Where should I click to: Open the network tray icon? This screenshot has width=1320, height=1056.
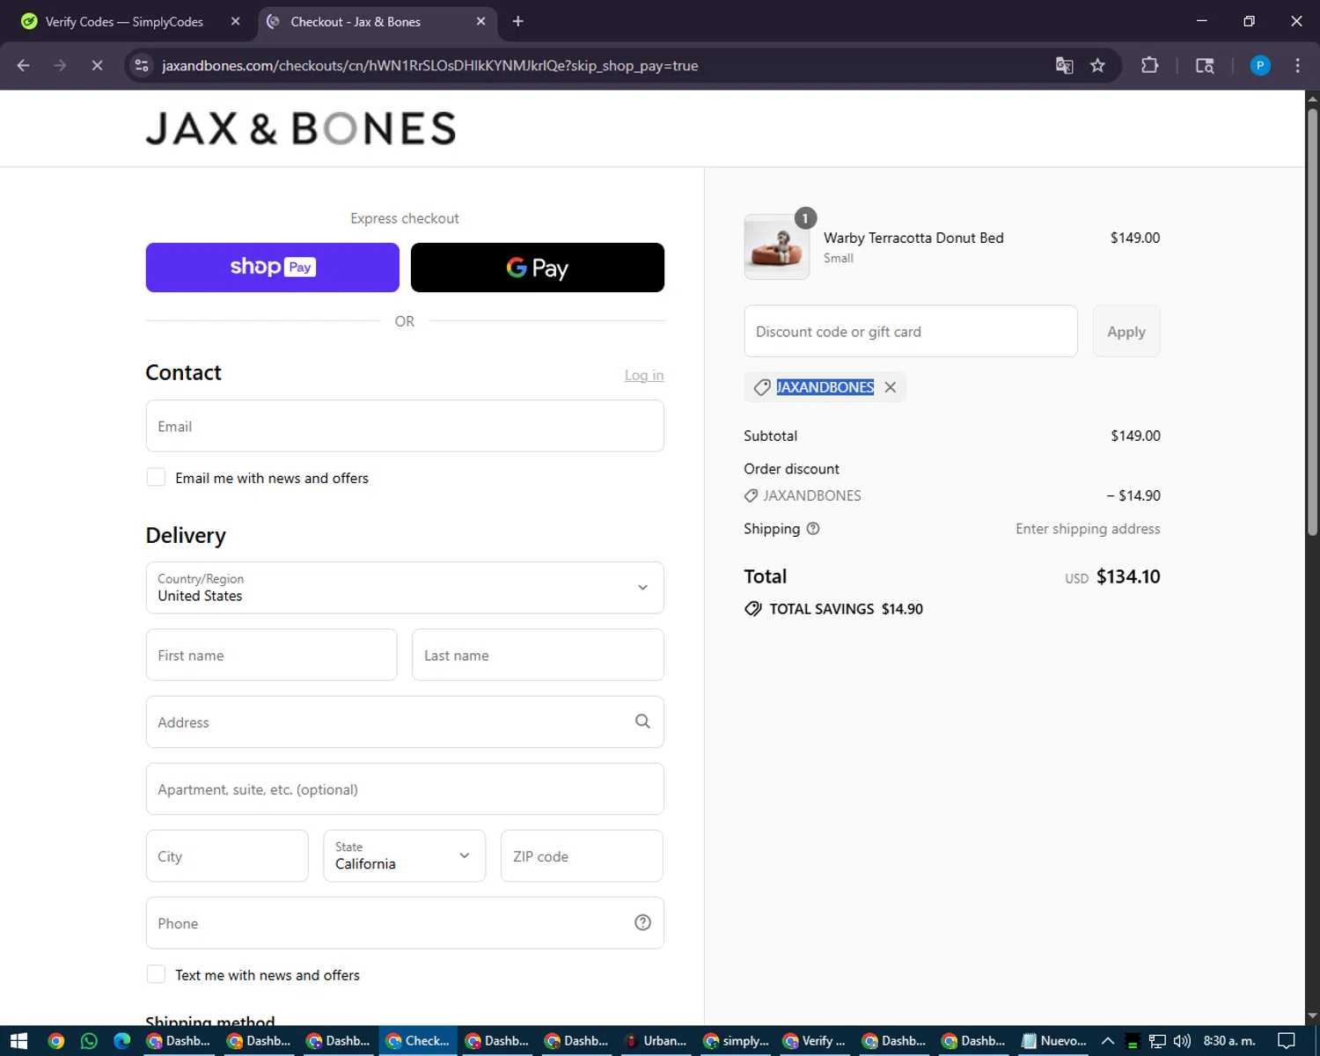[x=1157, y=1041]
